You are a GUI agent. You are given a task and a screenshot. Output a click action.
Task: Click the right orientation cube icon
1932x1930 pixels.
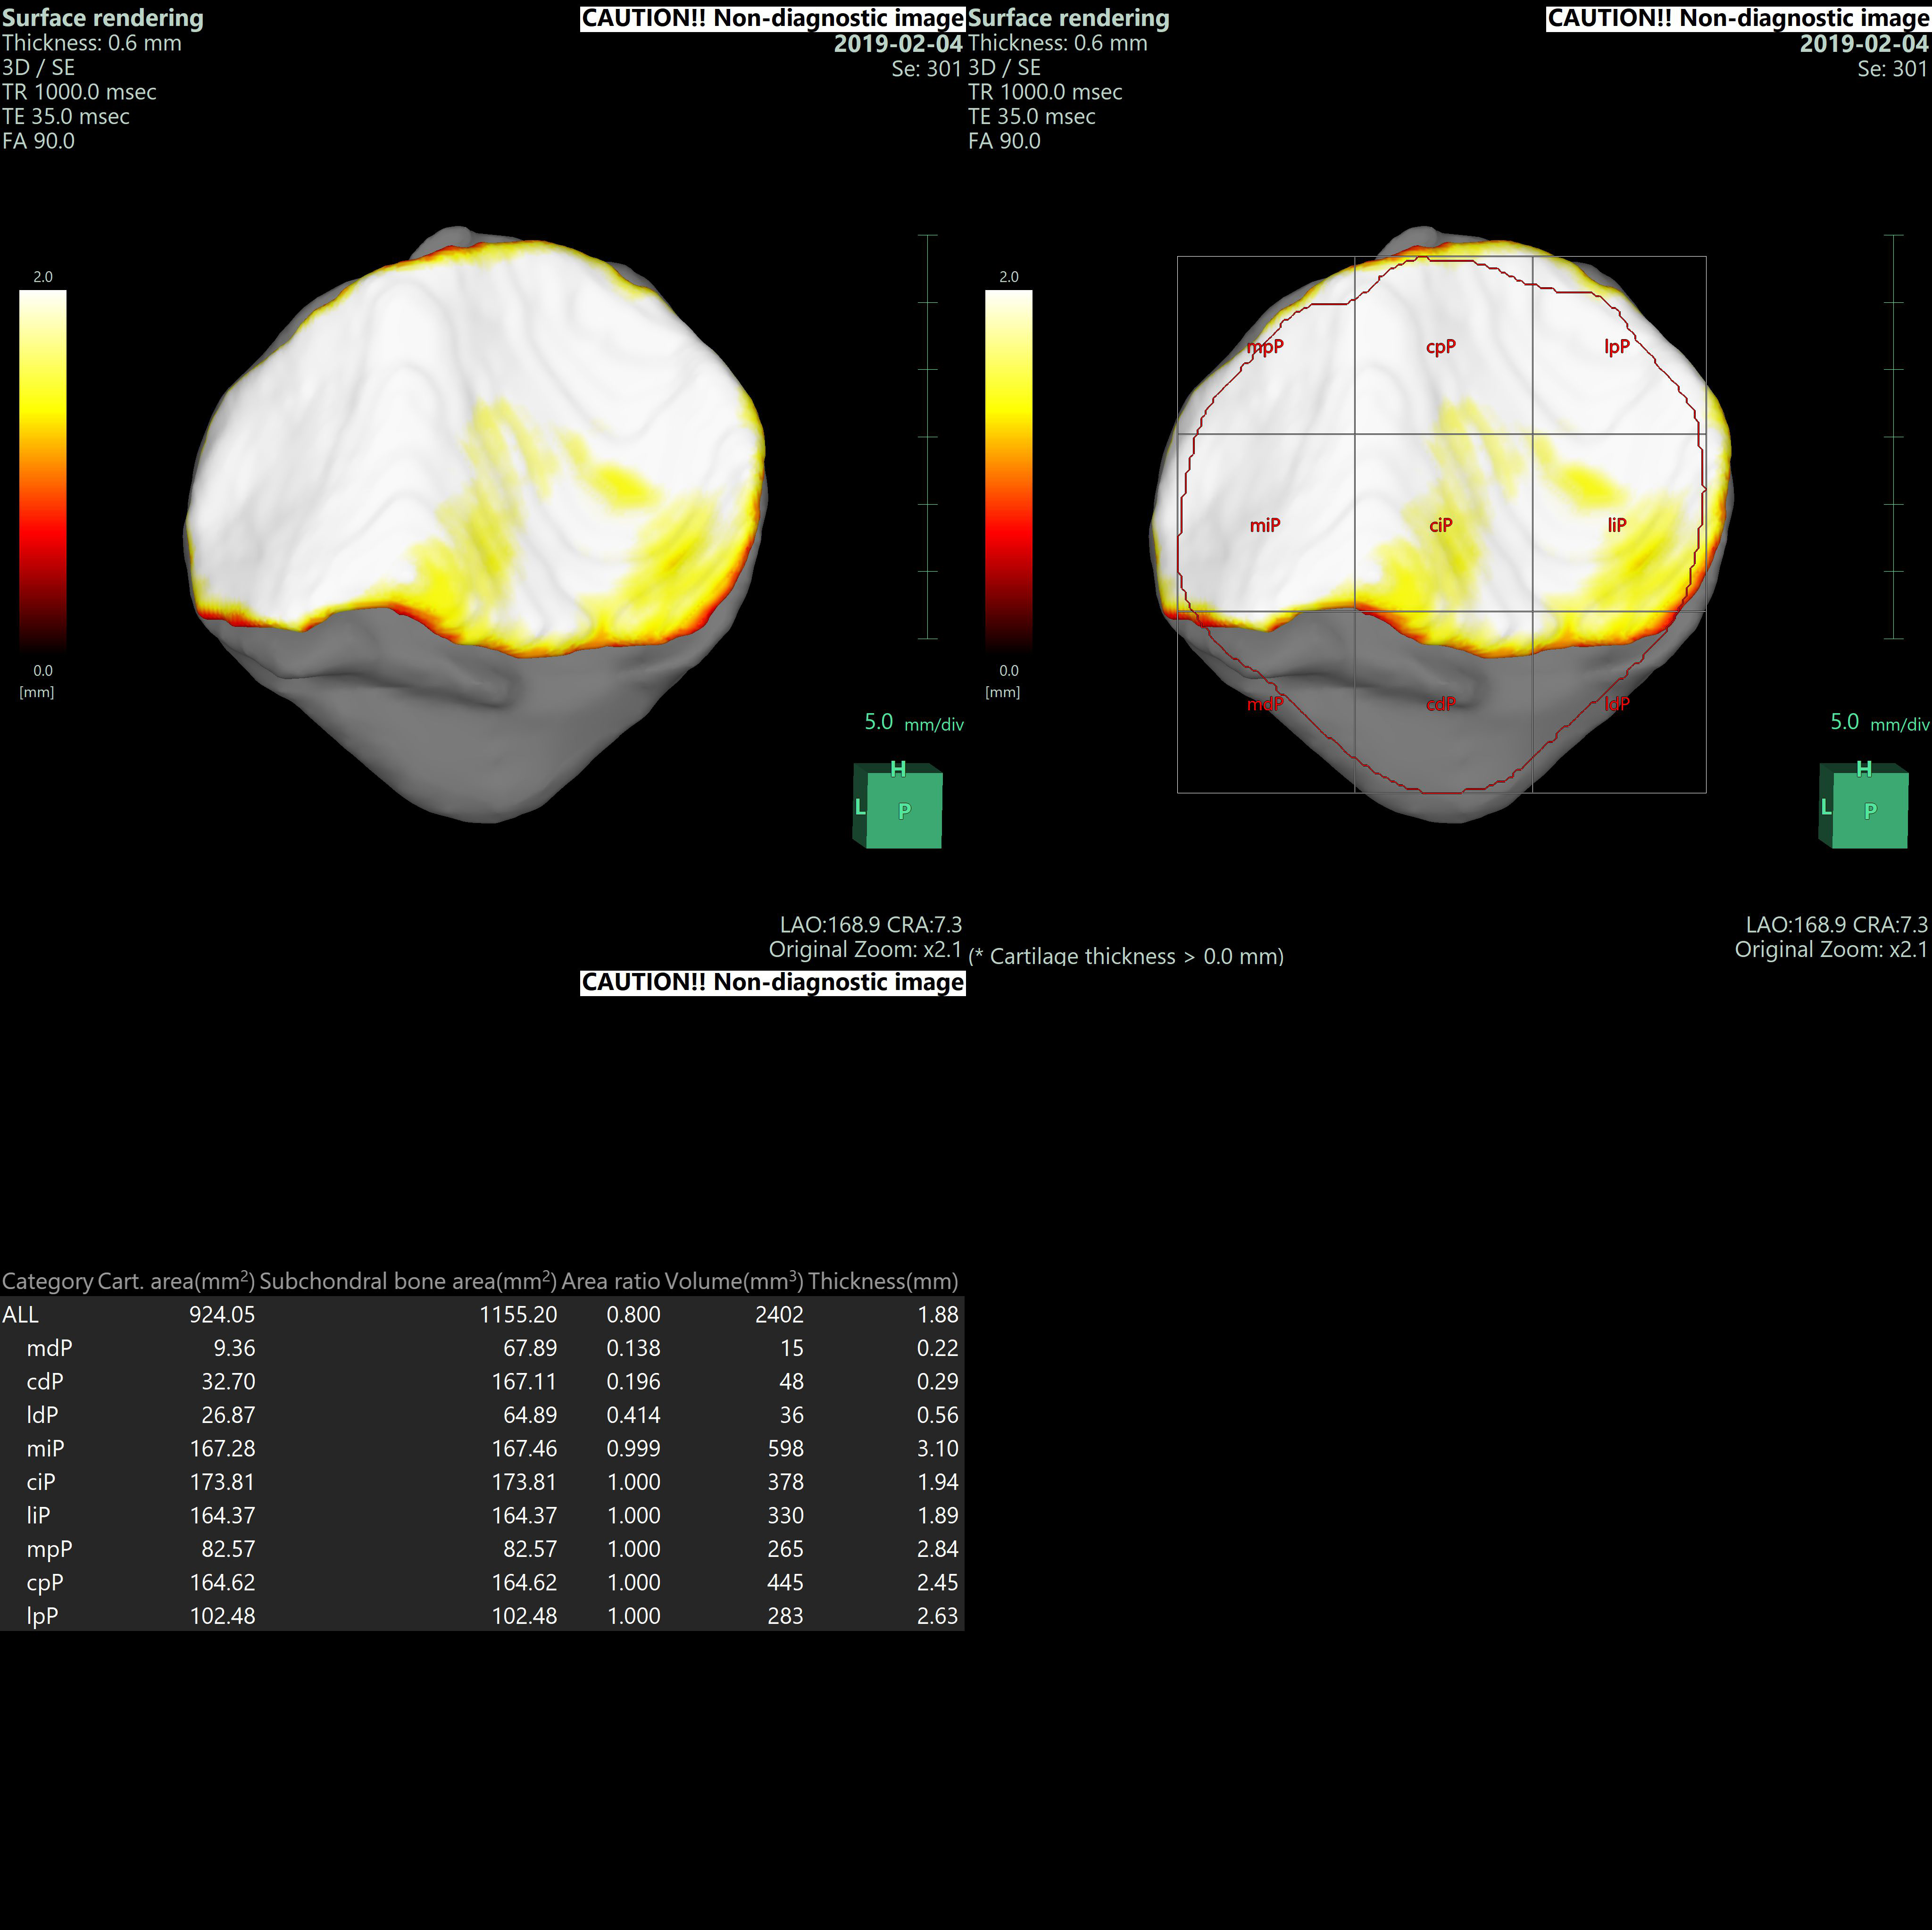click(x=1864, y=806)
